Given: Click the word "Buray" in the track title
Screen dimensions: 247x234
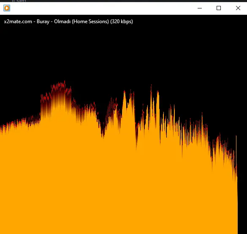Looking at the screenshot, I should tap(43, 22).
